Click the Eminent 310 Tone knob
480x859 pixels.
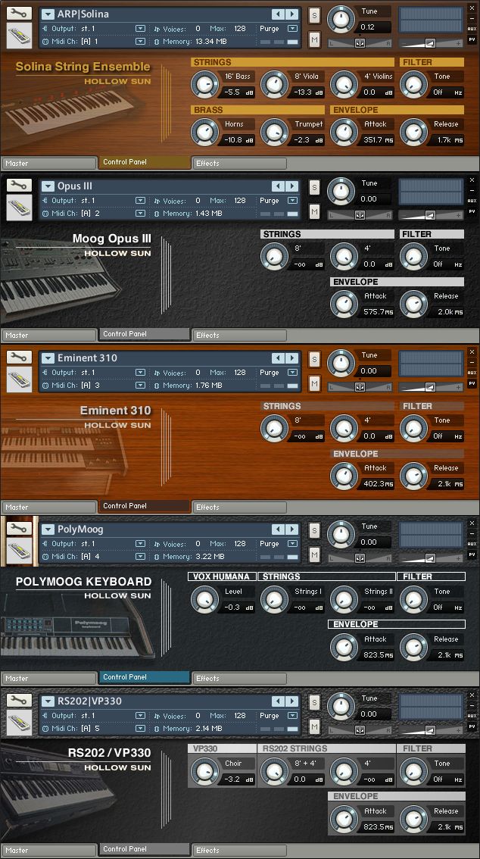413,429
